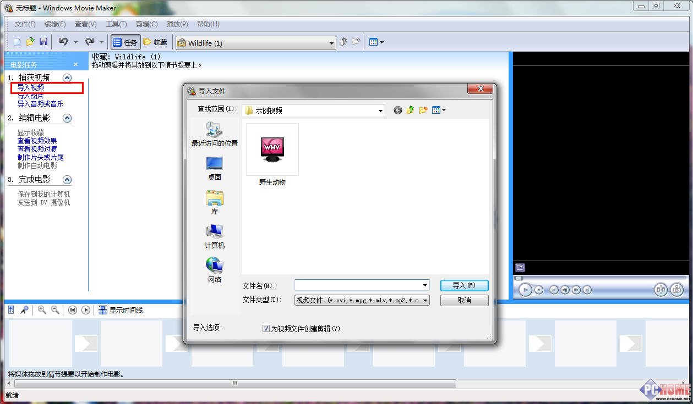The image size is (693, 404).
Task: Open the Wildlife (1) collection dropdown
Action: 331,42
